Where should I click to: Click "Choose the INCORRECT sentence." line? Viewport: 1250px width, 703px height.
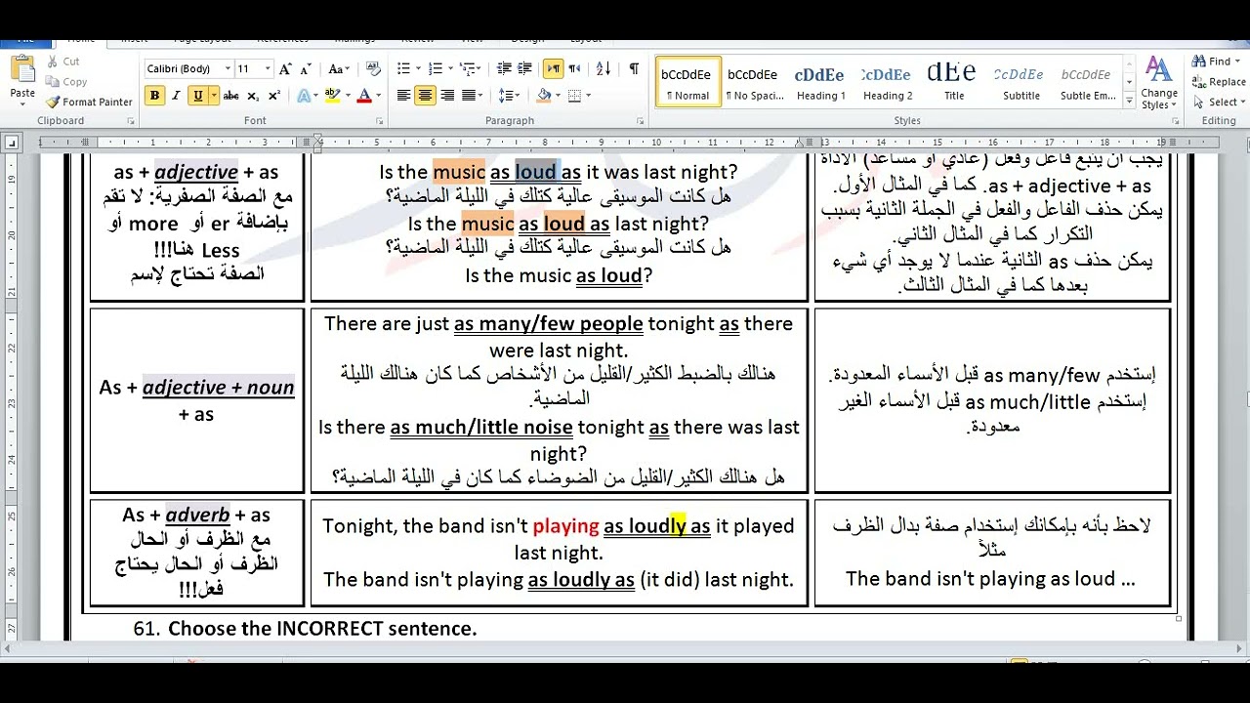click(322, 629)
